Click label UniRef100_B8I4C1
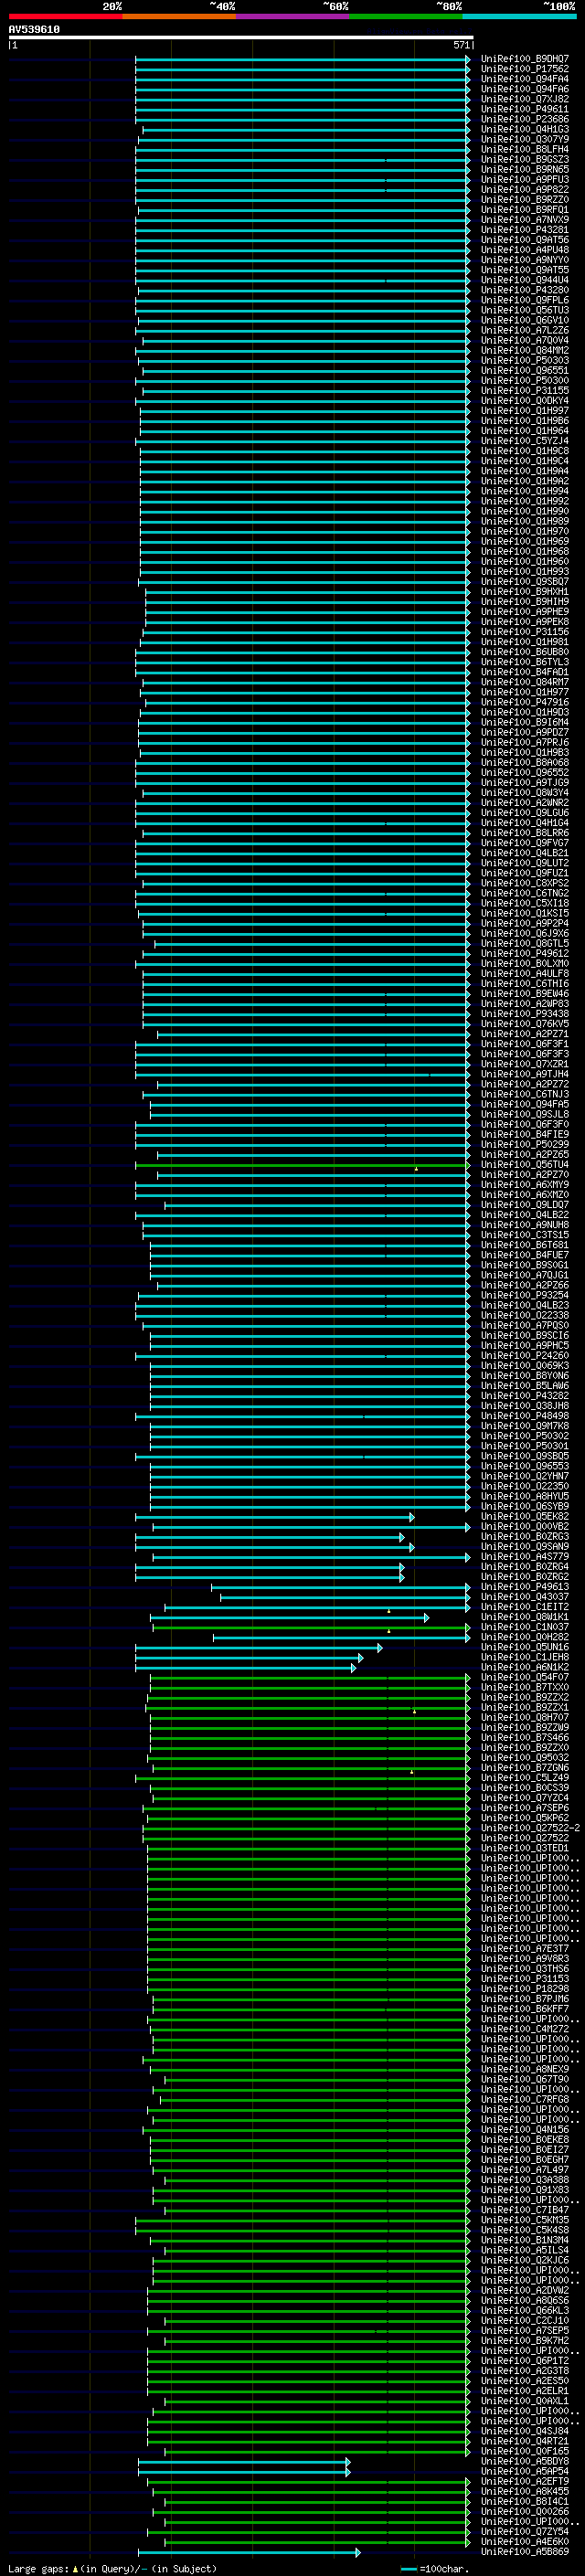585x2576 pixels. pyautogui.click(x=525, y=2501)
